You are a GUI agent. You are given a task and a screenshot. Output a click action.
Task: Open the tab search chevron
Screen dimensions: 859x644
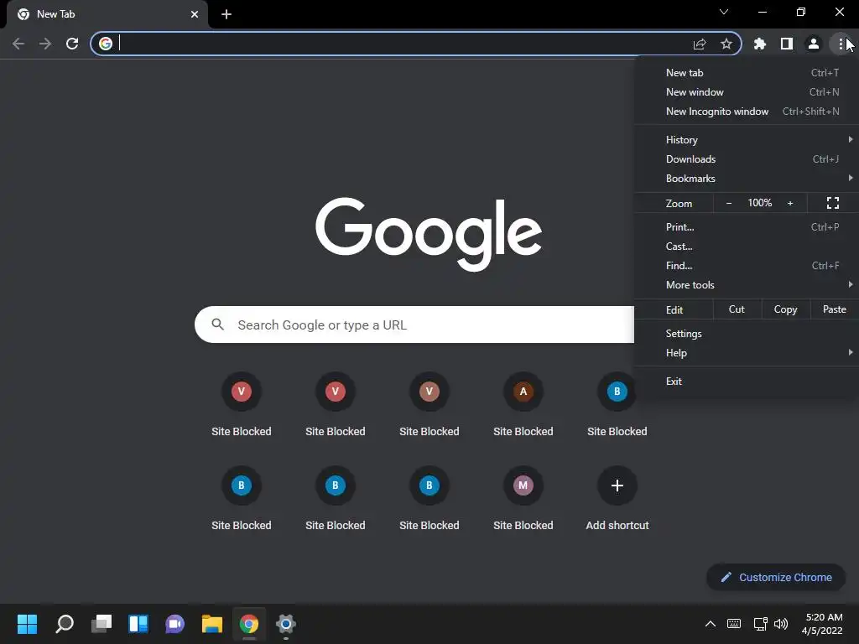point(724,12)
